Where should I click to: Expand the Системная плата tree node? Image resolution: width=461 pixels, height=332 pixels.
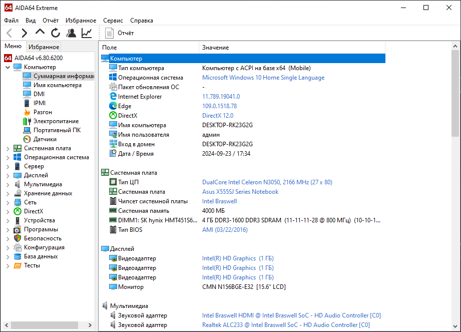pos(8,149)
